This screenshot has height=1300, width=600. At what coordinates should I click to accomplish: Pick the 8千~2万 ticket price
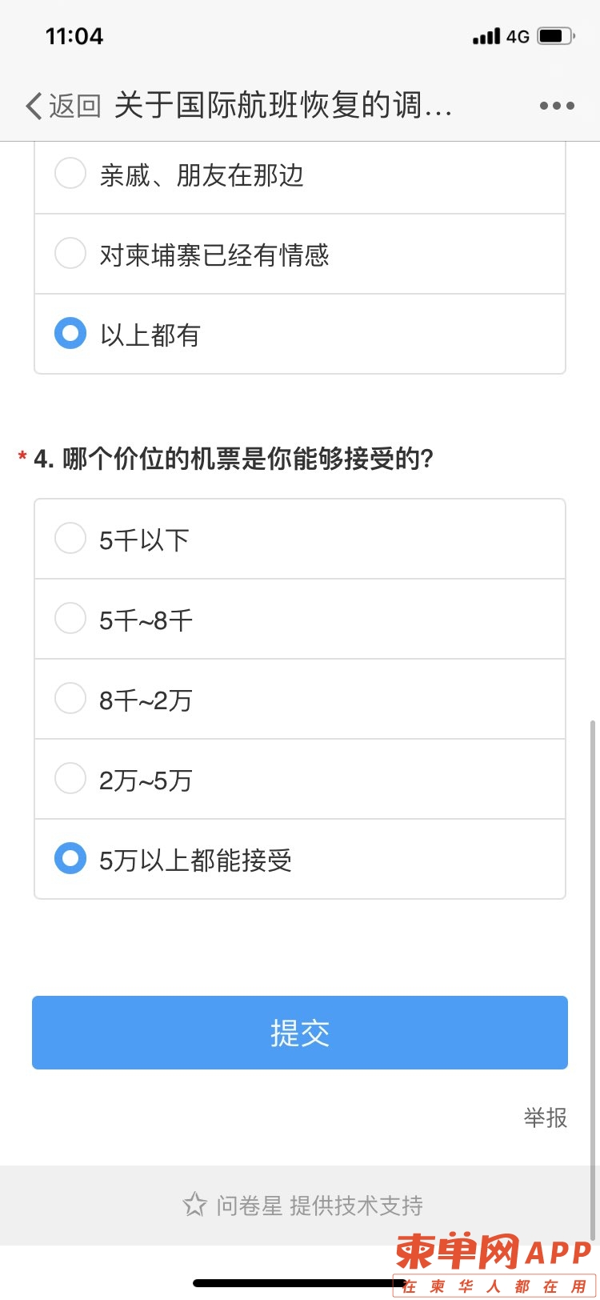[x=300, y=699]
